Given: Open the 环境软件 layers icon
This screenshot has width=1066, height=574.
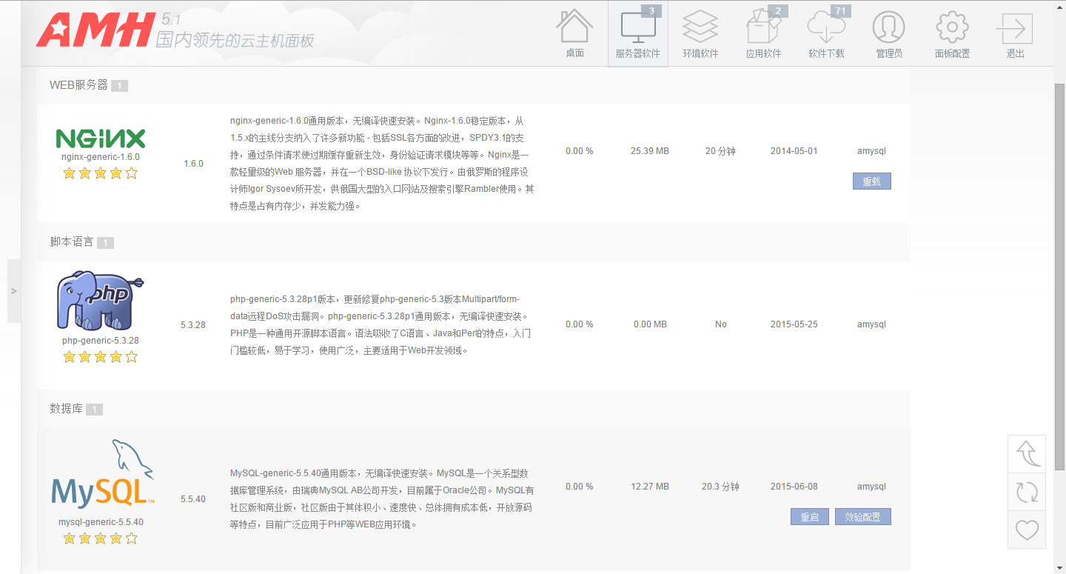Looking at the screenshot, I should pos(700,28).
